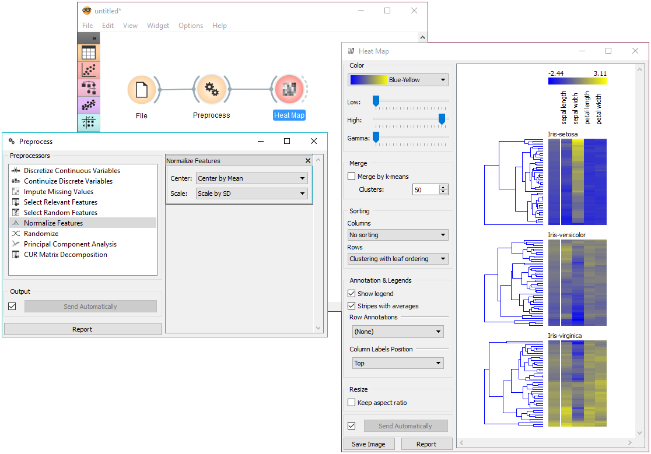The height and width of the screenshot is (454, 651).
Task: Open the Visualize category with scatter icon
Action: click(89, 70)
